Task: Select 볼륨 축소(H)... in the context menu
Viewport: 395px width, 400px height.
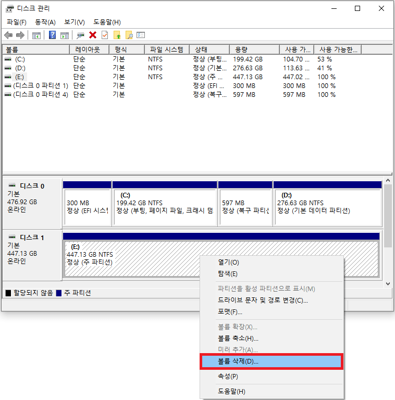Action: (x=271, y=339)
